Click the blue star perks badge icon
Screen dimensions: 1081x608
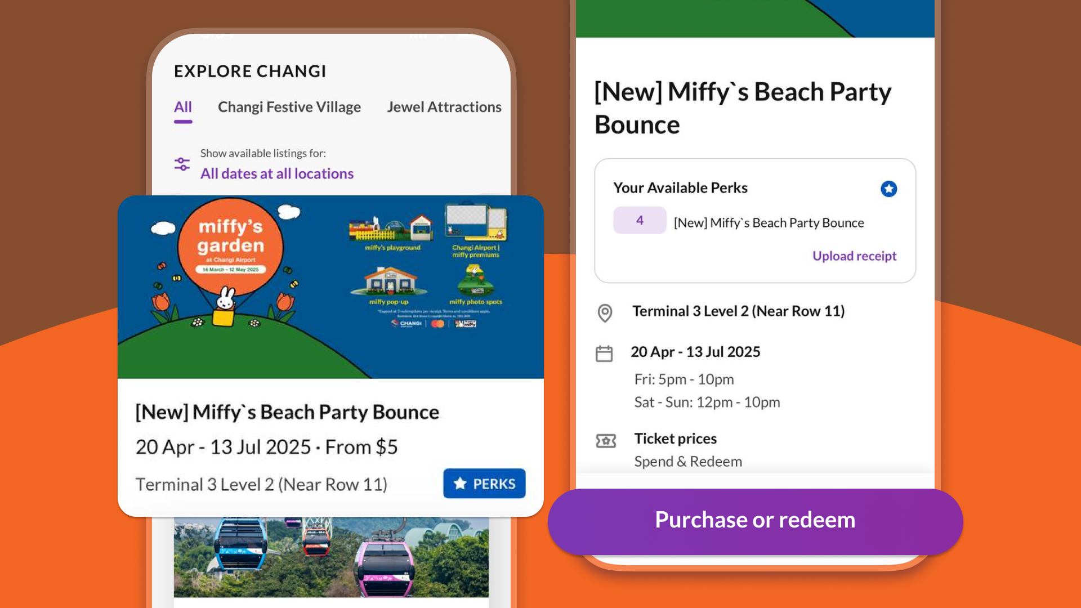[888, 189]
